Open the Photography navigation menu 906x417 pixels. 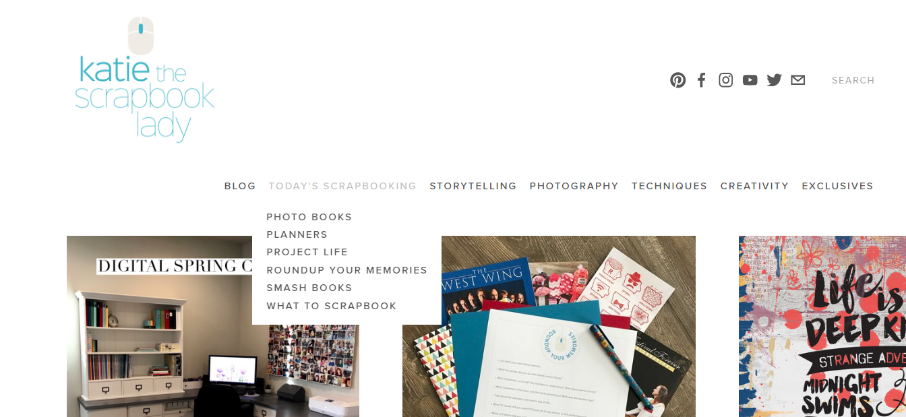point(574,186)
